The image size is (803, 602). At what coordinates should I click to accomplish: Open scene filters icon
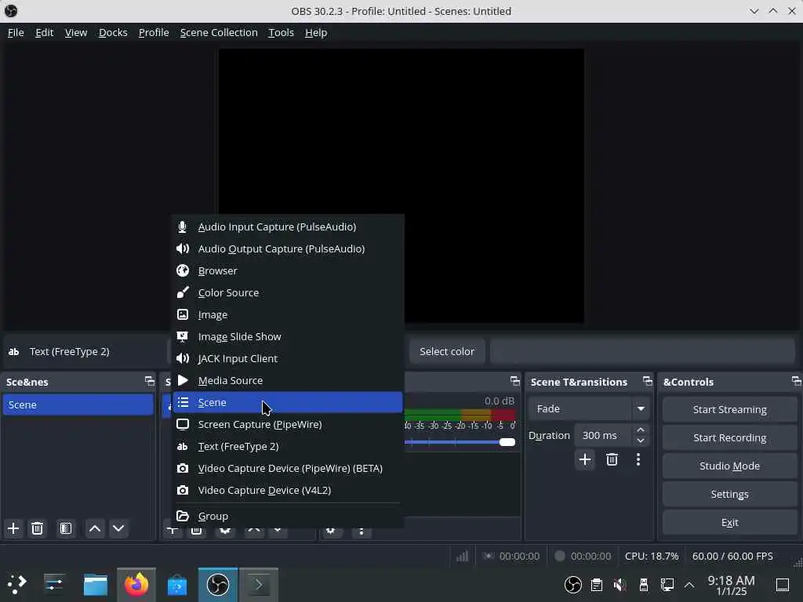point(66,528)
